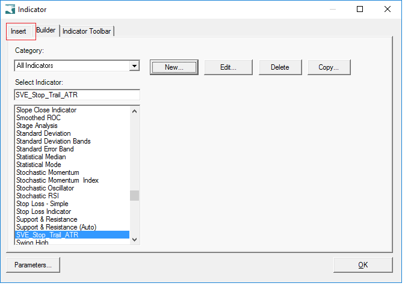Click the Indicator app icon in title bar
The image size is (408, 289).
pos(10,10)
